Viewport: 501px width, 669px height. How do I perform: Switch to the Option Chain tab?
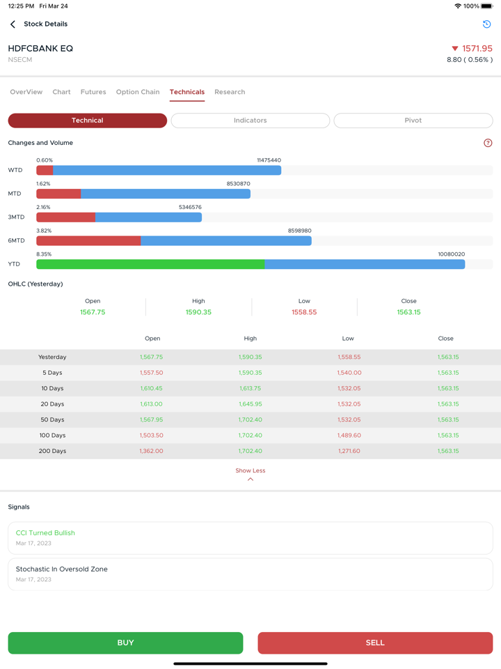pyautogui.click(x=138, y=92)
